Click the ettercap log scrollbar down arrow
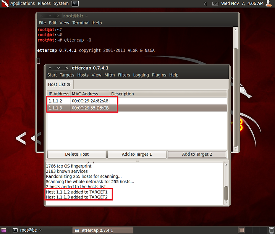Screen dimensions: 275x234 (226, 202)
